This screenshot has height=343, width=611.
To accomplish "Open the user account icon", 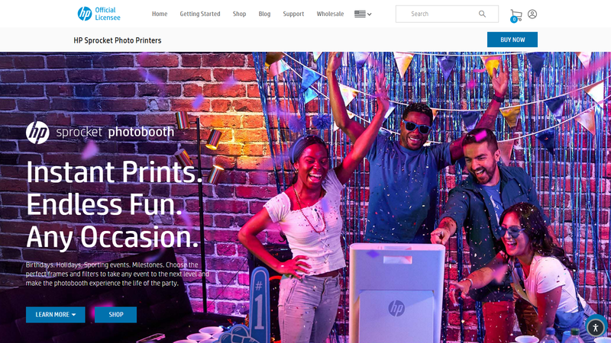I will [x=532, y=14].
